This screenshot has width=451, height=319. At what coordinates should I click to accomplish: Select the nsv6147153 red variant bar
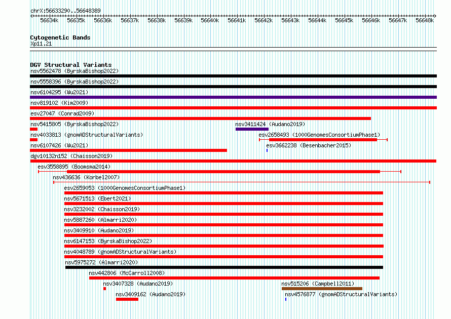coord(224,246)
